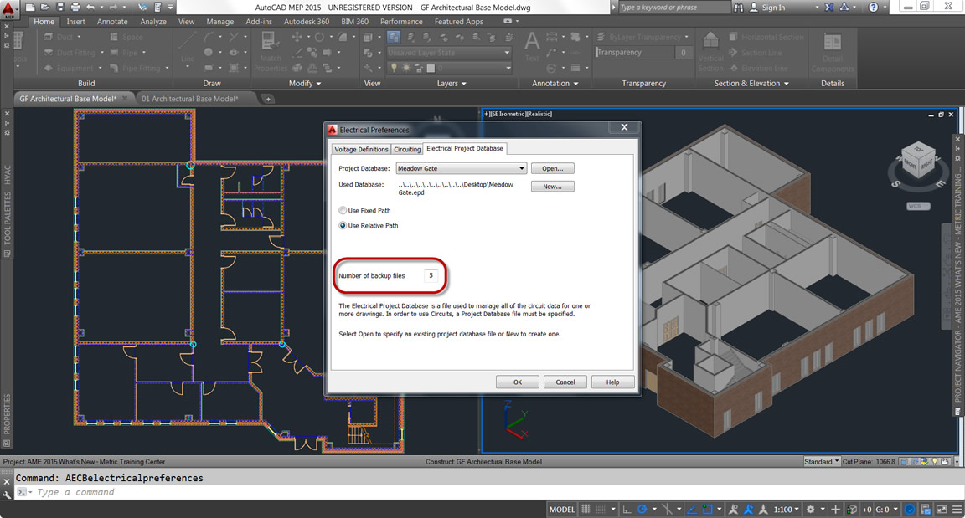Click the Undo arrow icon
Screen dimensions: 965x518
tap(90, 8)
